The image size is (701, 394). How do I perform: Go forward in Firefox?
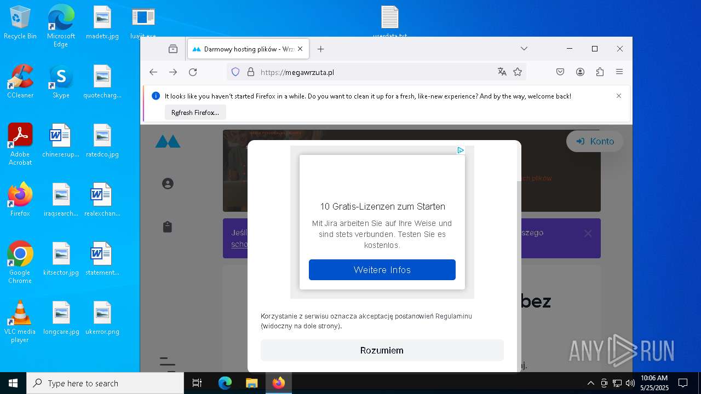point(173,72)
